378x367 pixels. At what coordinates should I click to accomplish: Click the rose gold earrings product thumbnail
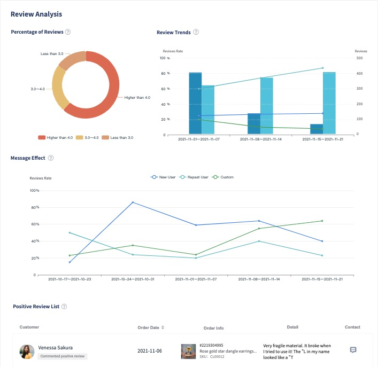[188, 352]
